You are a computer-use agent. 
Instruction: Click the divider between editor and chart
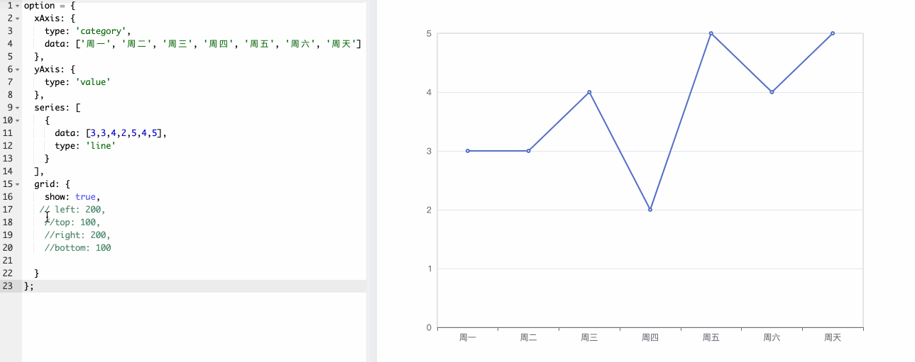371,181
